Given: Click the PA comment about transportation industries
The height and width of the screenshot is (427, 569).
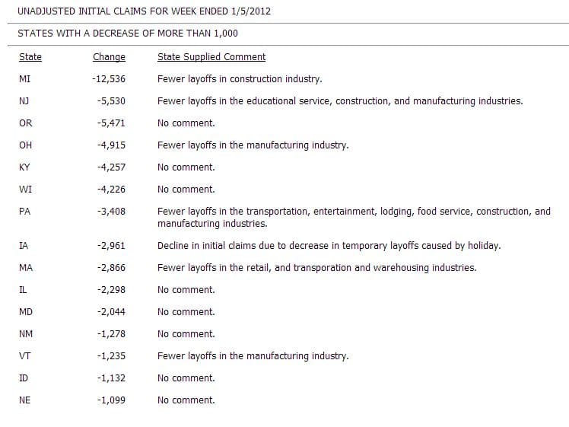Looking at the screenshot, I should (x=354, y=218).
